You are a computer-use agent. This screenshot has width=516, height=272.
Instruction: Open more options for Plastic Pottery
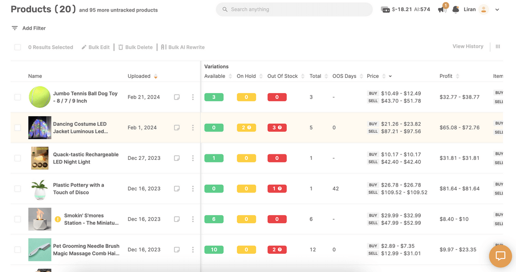coord(193,189)
